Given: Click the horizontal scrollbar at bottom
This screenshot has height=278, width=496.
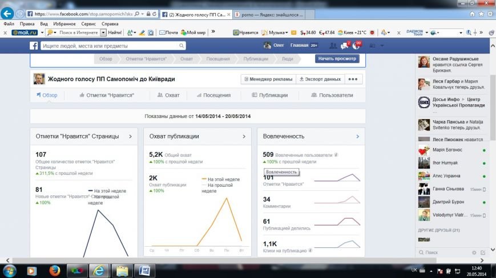Looking at the screenshot, I should coord(224,260).
